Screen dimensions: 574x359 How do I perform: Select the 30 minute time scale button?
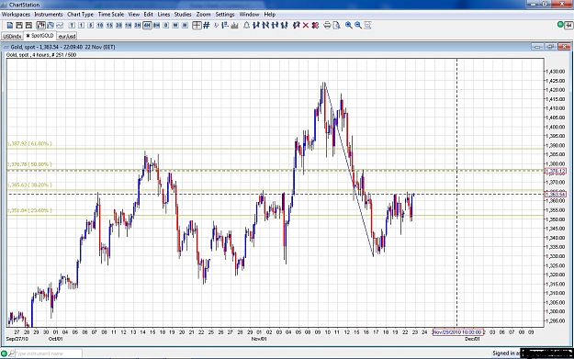pyautogui.click(x=119, y=26)
